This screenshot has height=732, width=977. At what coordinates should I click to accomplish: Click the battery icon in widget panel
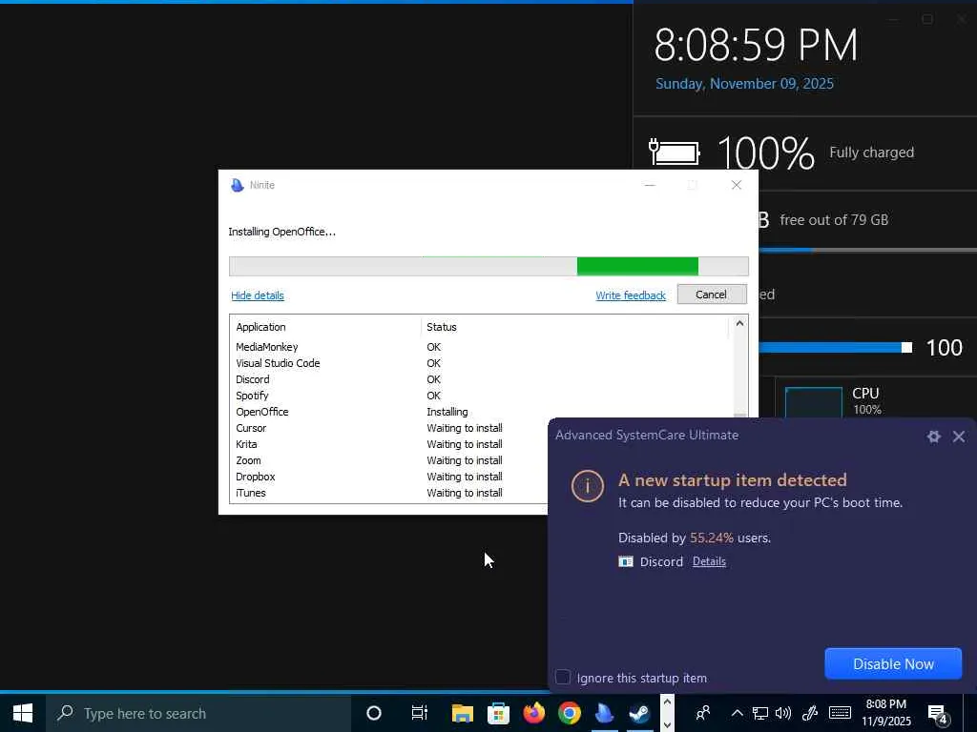[x=674, y=152]
